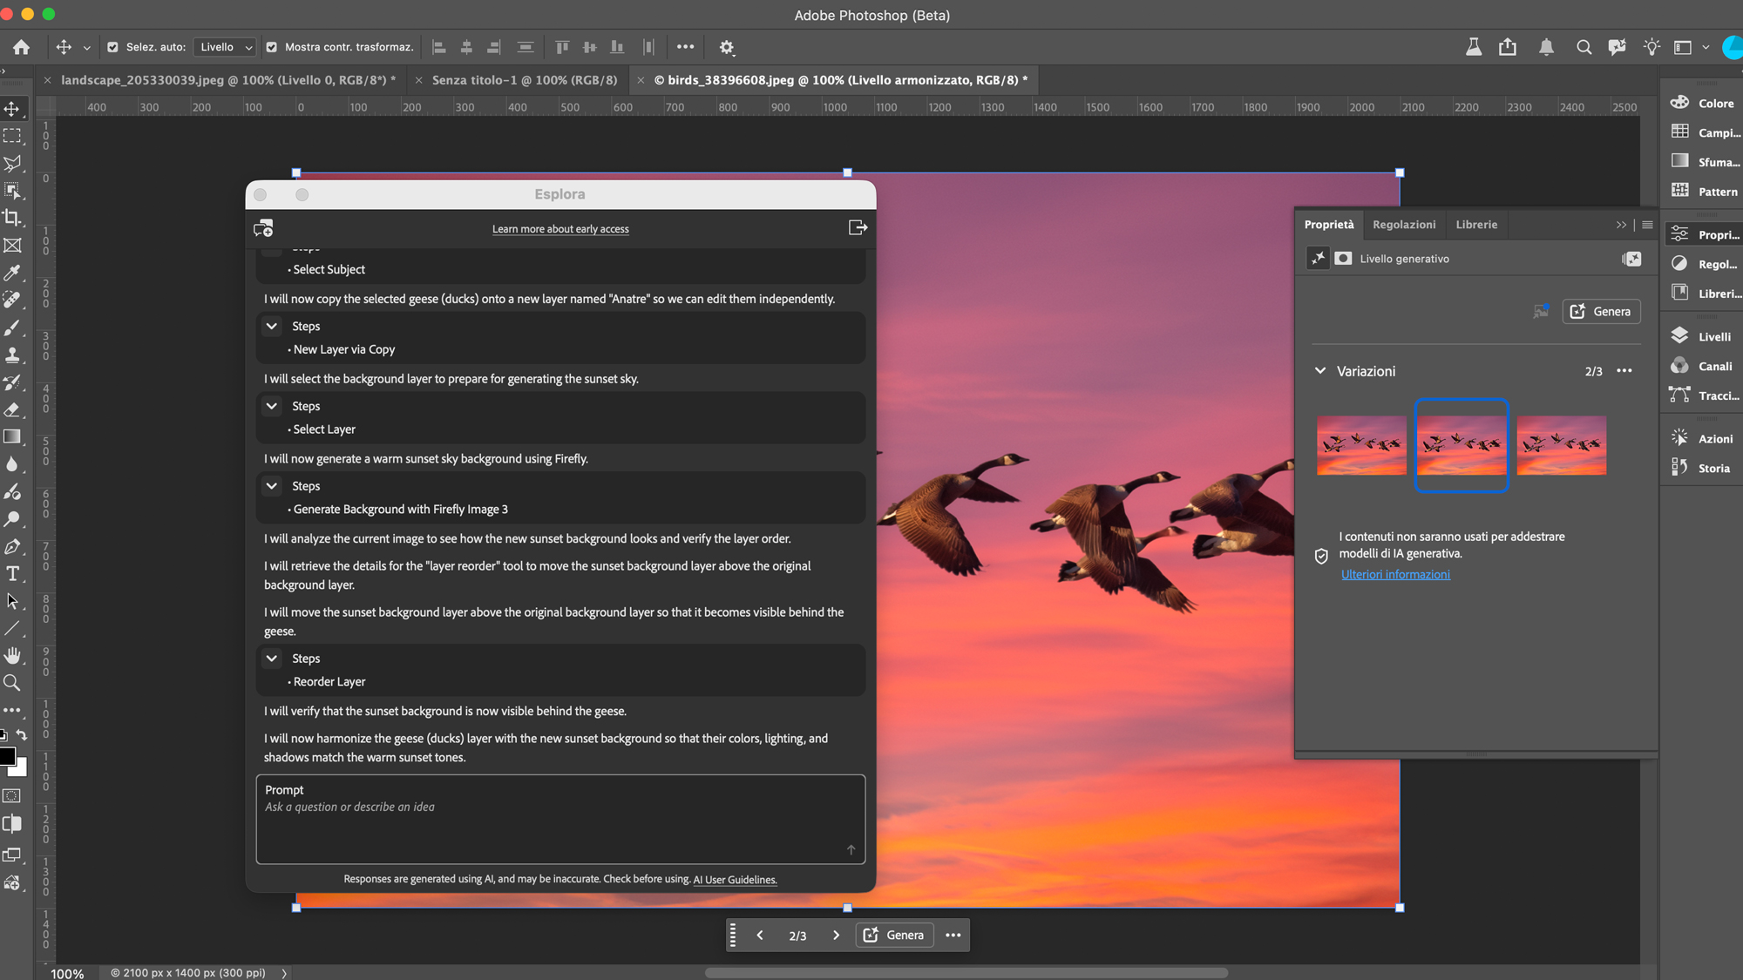Viewport: 1743px width, 980px height.
Task: Switch to the Regolazioni tab
Action: click(1404, 225)
